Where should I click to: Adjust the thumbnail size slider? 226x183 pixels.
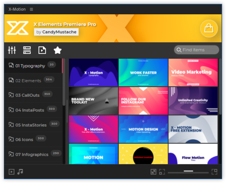188,172
